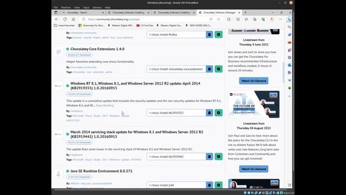Open the Chocolatey Core Extensions package icon
Viewport: 346px width, 195px height.
pyautogui.click(x=58, y=52)
